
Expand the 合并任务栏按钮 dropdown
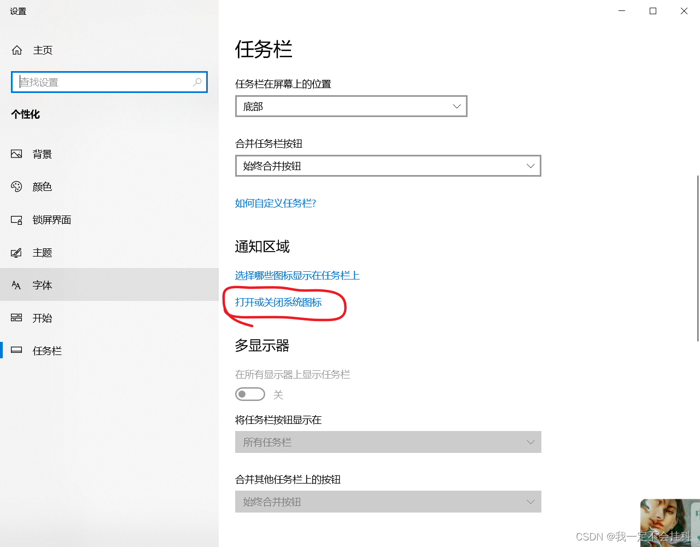(x=388, y=166)
